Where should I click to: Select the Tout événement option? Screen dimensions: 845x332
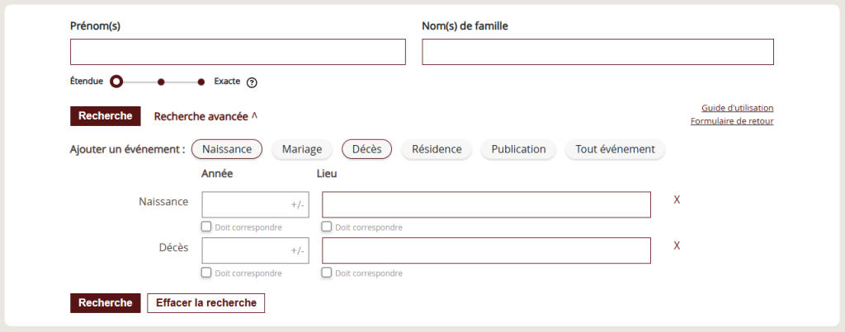coord(615,149)
